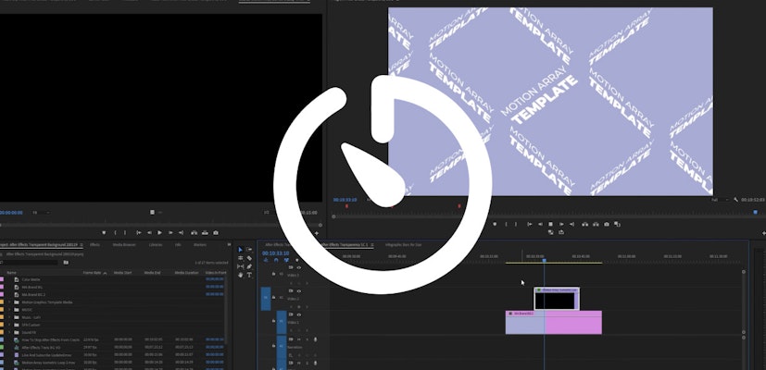Expand the MUSIC bin
The image size is (766, 370).
pos(9,310)
